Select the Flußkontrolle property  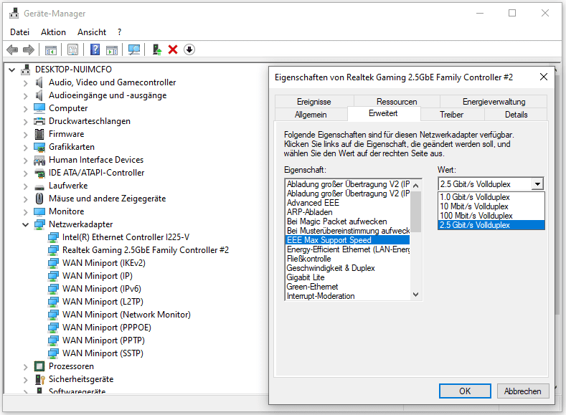pyautogui.click(x=348, y=259)
